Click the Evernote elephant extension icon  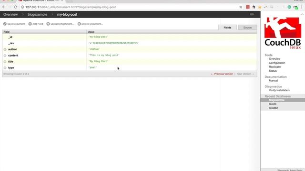tap(254, 7)
